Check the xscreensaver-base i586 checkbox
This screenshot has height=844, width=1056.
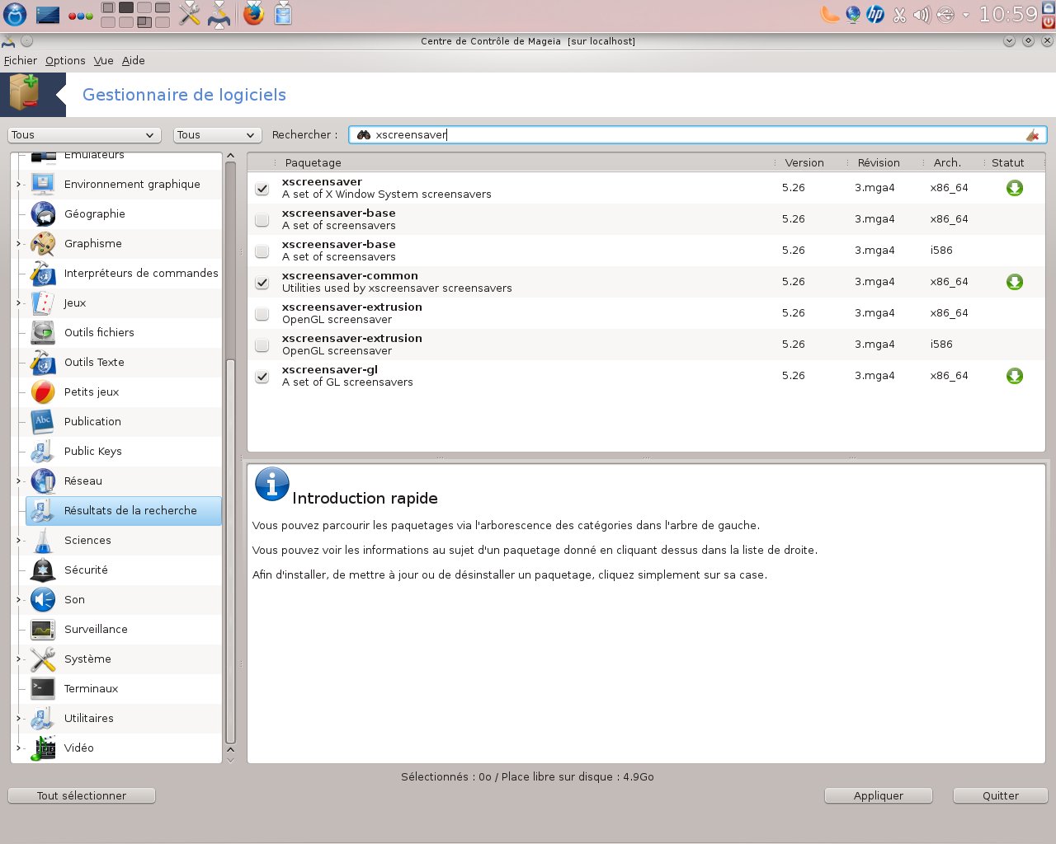262,251
